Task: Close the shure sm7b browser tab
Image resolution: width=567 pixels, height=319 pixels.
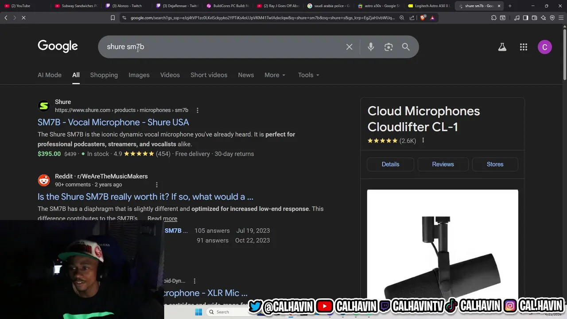Action: 499,6
